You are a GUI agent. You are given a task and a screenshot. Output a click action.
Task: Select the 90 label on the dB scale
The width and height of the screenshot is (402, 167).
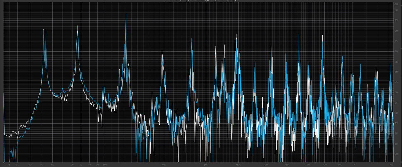396,154
